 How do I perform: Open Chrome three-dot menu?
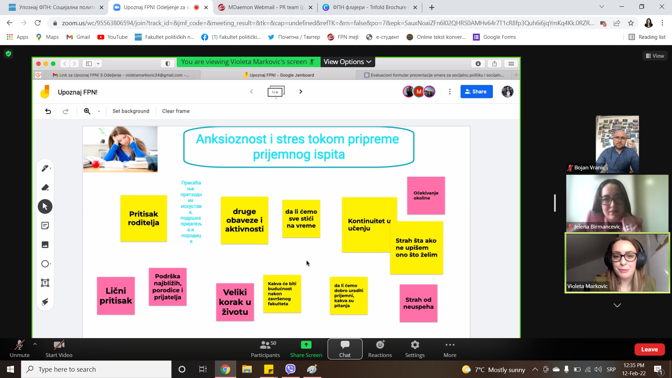pos(662,23)
